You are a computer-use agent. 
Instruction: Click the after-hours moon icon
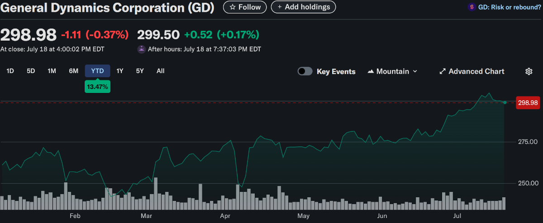(142, 49)
